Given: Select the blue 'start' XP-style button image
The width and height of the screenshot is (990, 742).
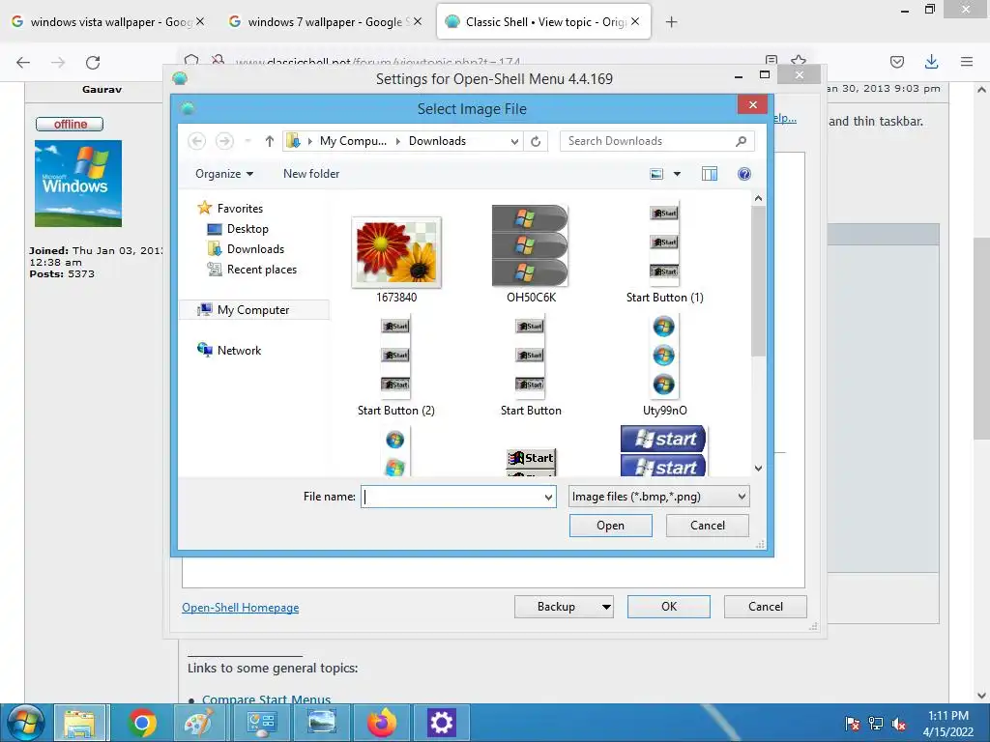Looking at the screenshot, I should click(663, 451).
